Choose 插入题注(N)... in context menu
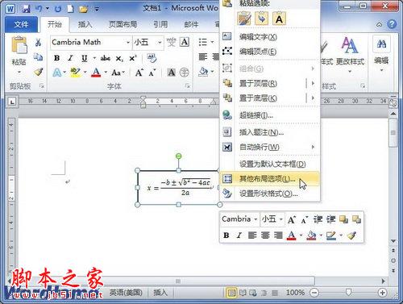Image resolution: width=403 pixels, height=304 pixels. [270, 132]
